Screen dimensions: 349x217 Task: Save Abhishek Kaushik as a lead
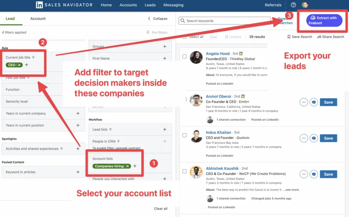click(x=328, y=174)
